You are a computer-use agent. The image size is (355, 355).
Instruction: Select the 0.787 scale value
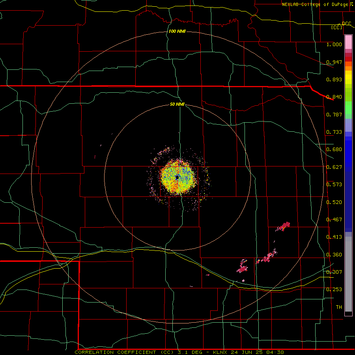[x=334, y=114]
